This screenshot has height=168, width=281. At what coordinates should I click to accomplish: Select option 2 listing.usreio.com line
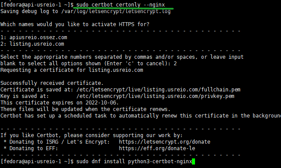click(x=32, y=44)
